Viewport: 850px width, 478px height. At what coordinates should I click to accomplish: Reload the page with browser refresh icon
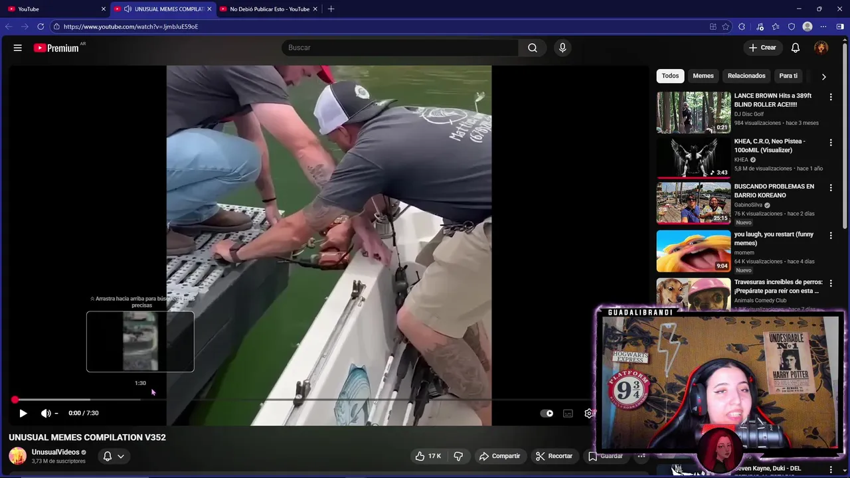[41, 27]
